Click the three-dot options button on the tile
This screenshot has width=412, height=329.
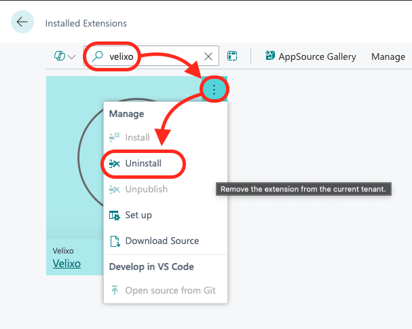[x=214, y=88]
